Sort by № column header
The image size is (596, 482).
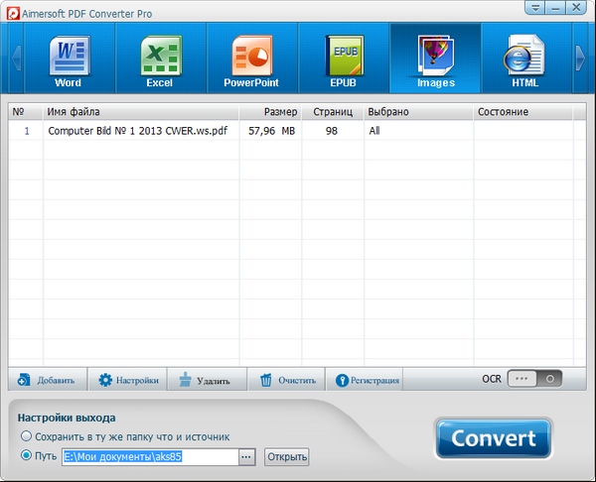25,112
